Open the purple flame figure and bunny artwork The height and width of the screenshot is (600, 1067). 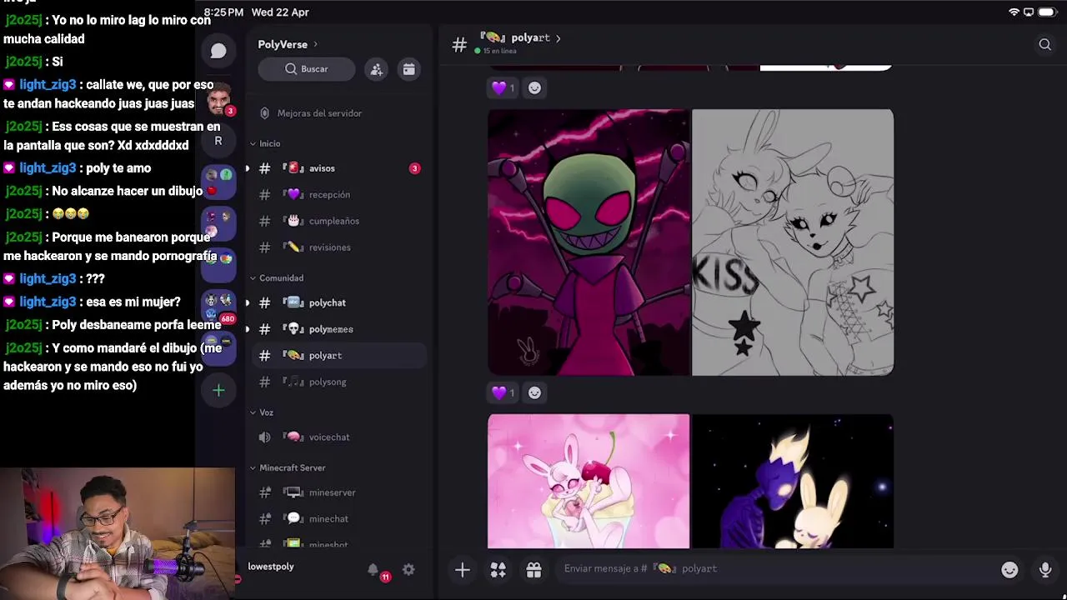793,482
